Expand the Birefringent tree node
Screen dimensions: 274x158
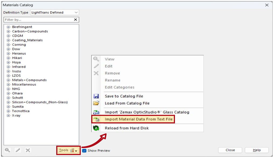tap(8, 27)
